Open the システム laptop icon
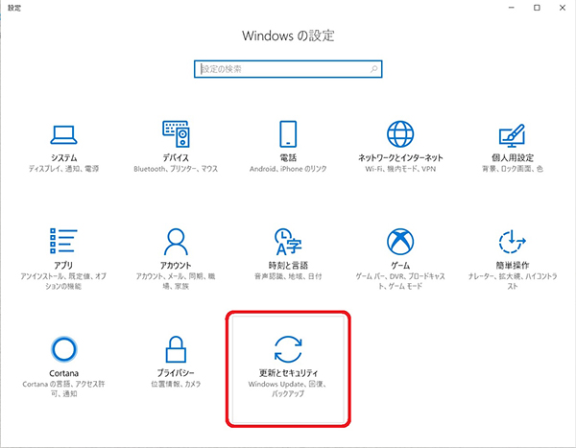 point(63,134)
